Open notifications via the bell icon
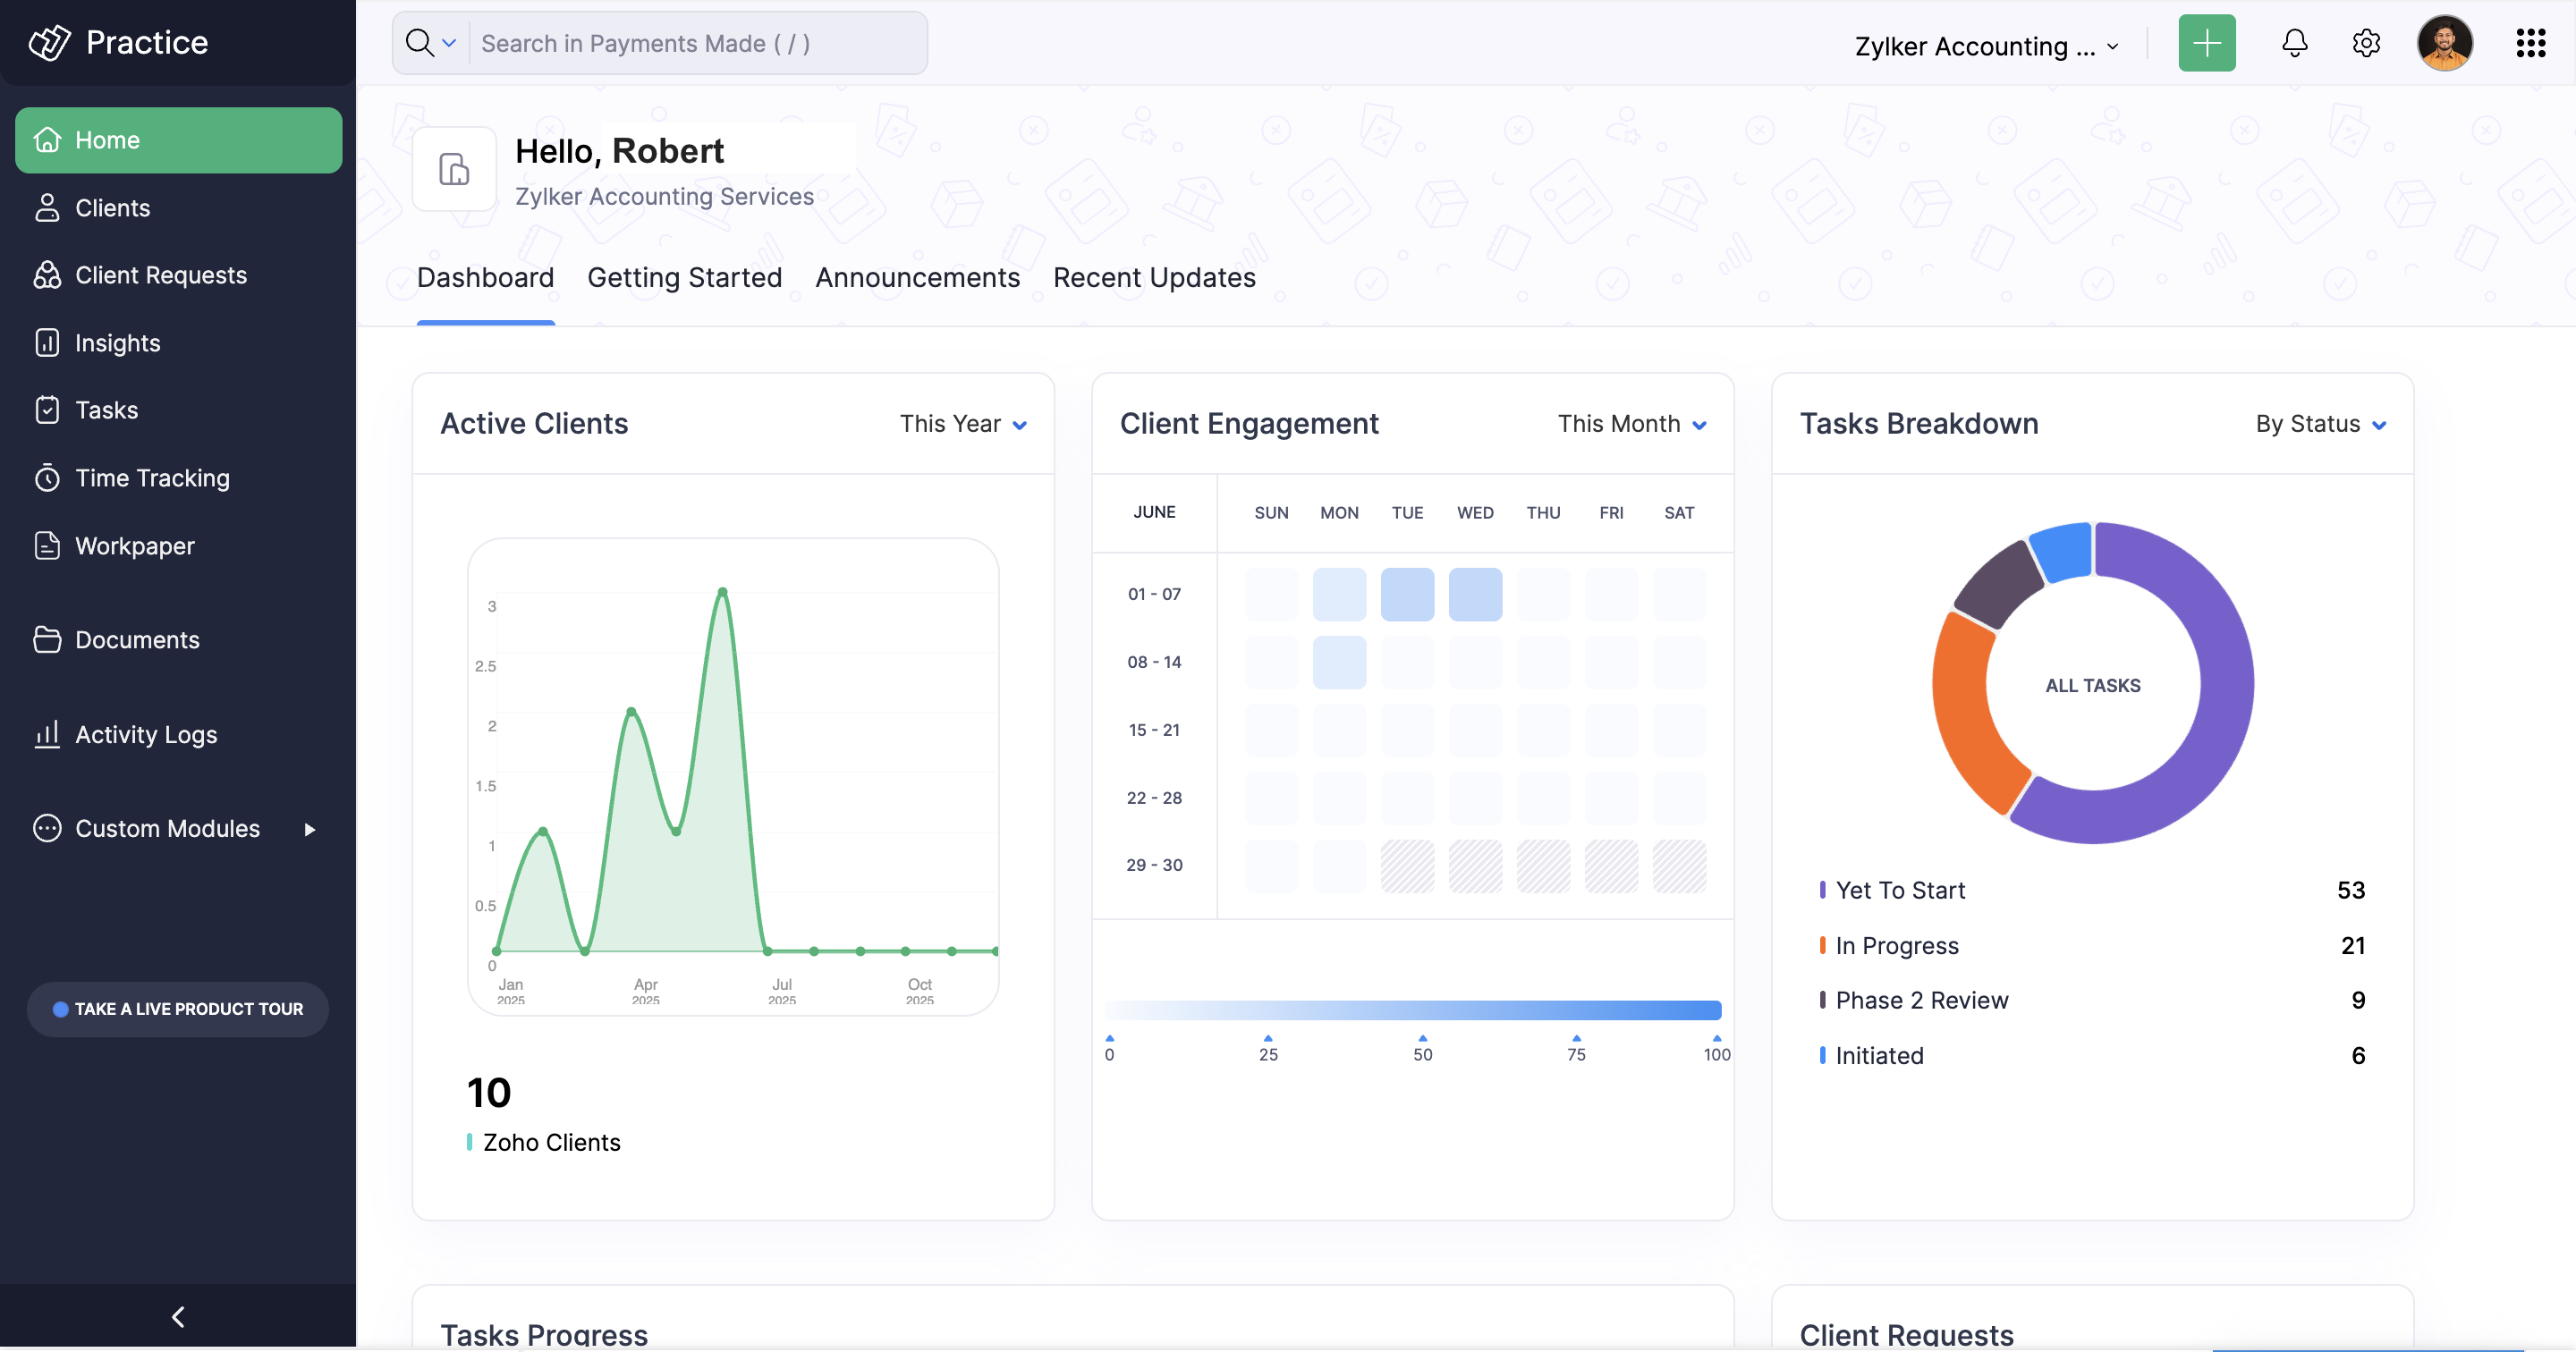The height and width of the screenshot is (1352, 2576). click(2293, 43)
